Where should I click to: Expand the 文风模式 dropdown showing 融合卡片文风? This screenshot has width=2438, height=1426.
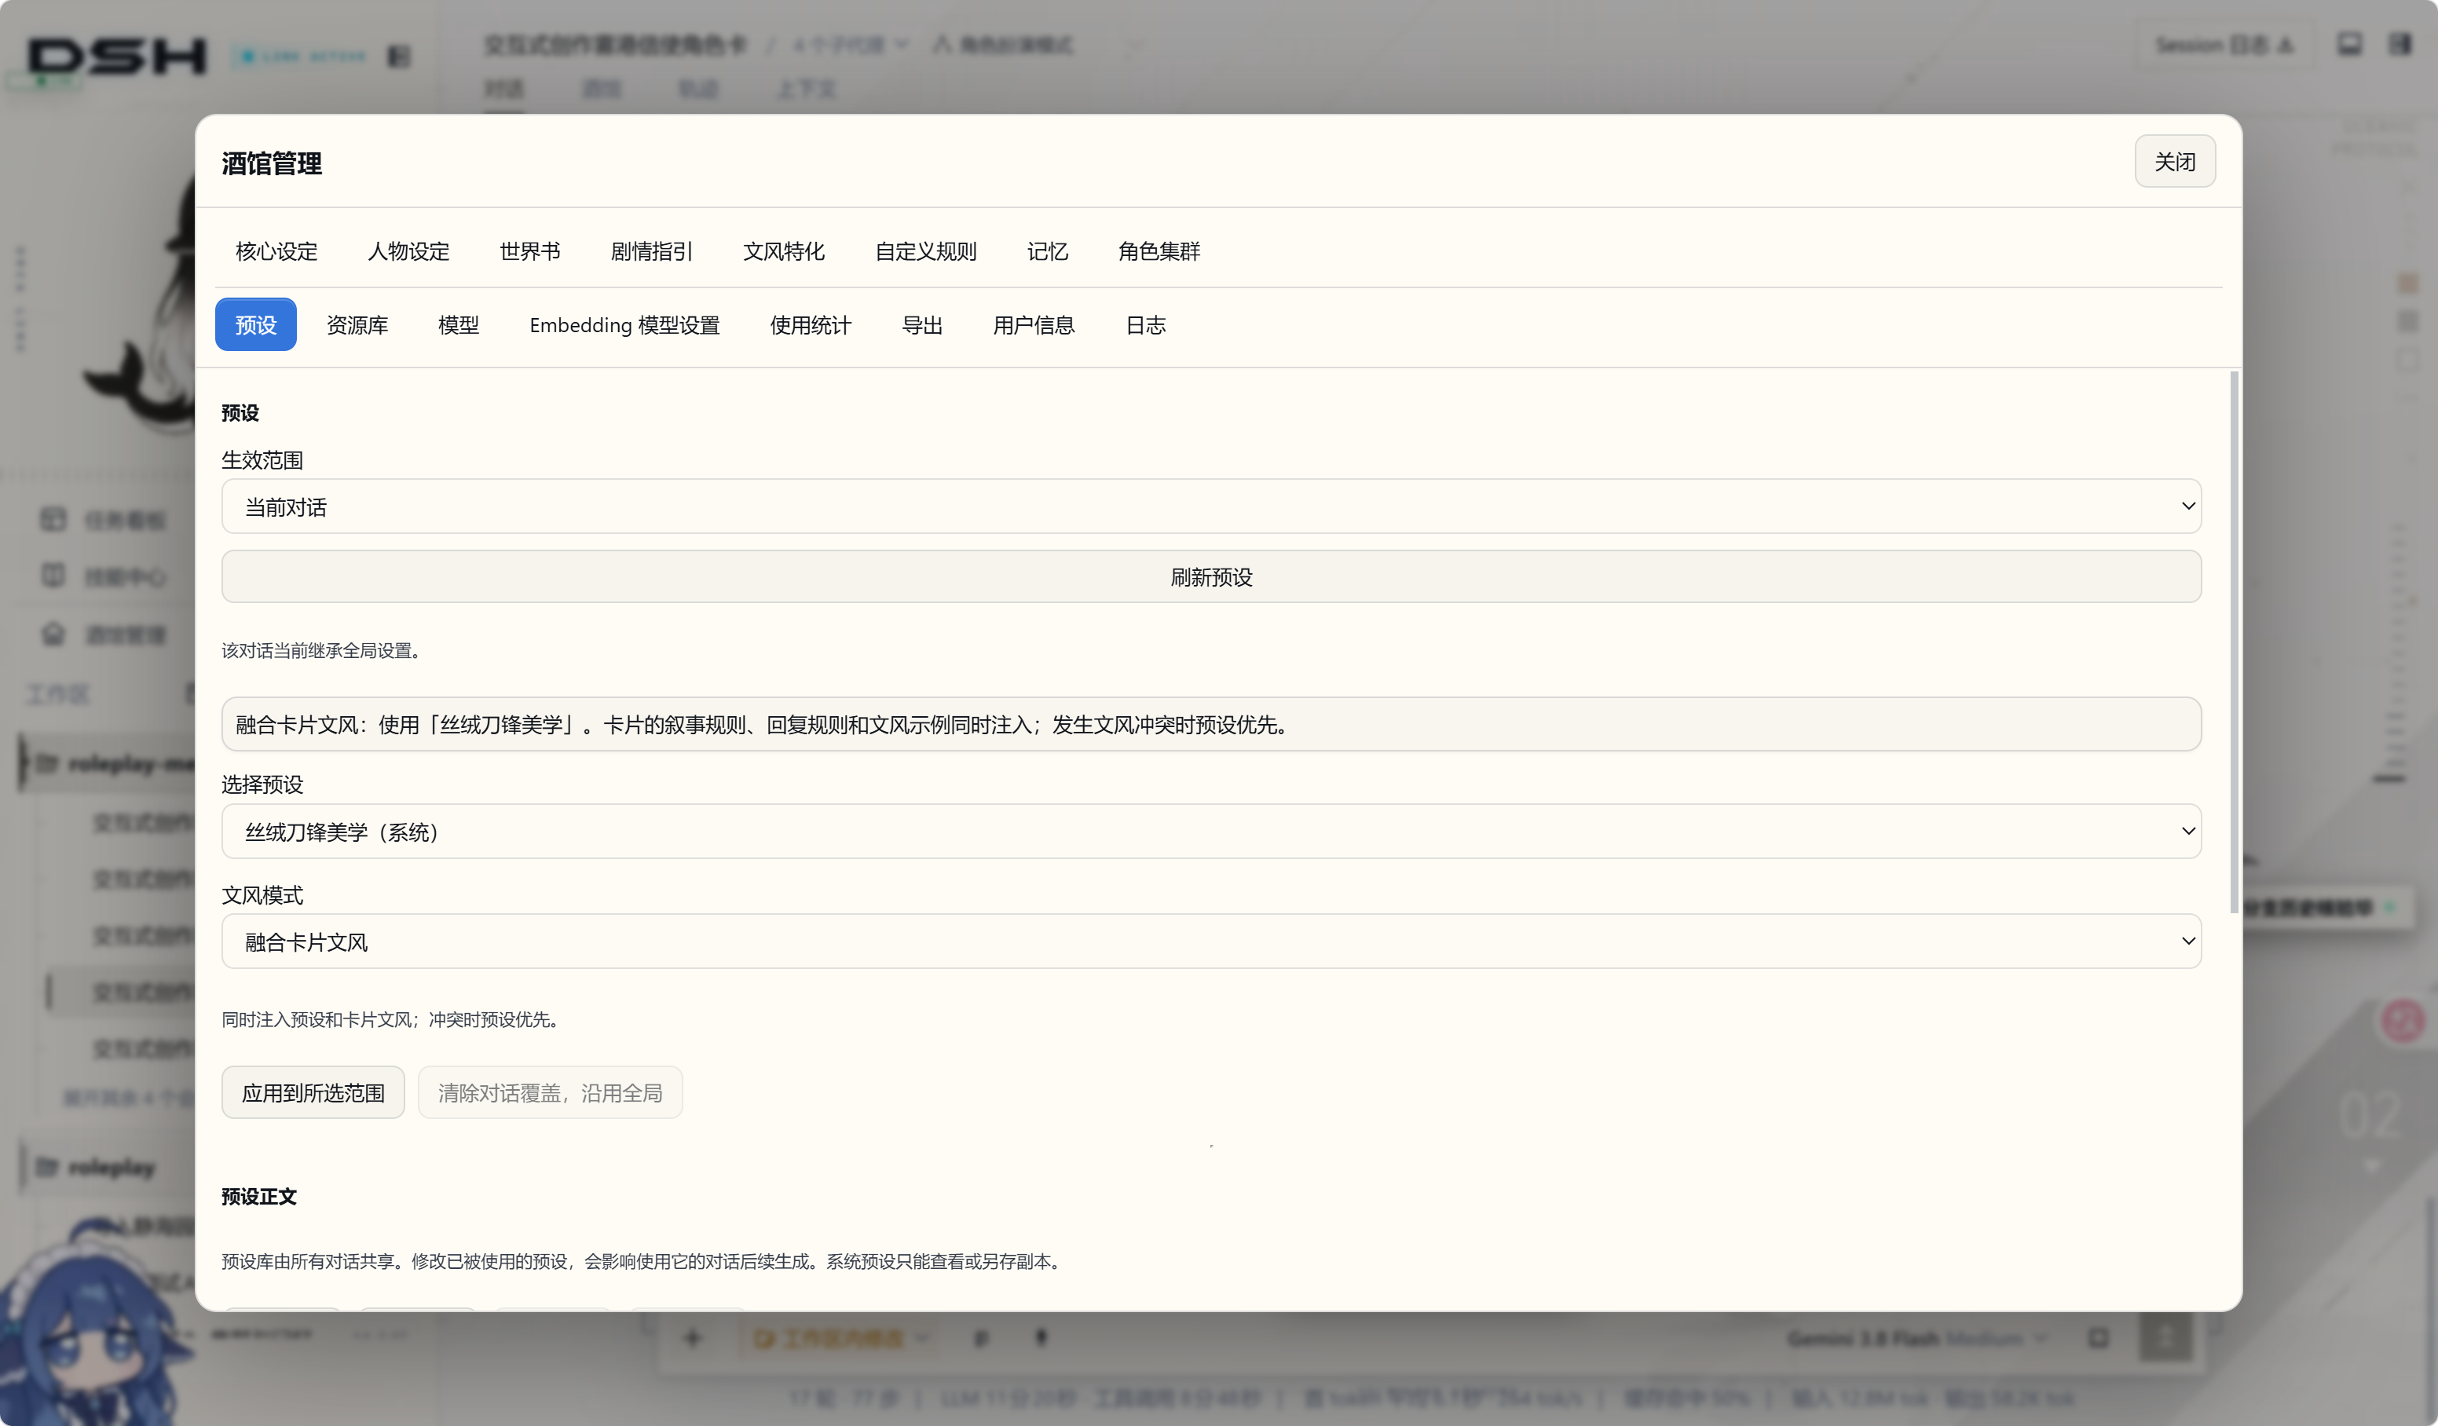pyautogui.click(x=1211, y=942)
